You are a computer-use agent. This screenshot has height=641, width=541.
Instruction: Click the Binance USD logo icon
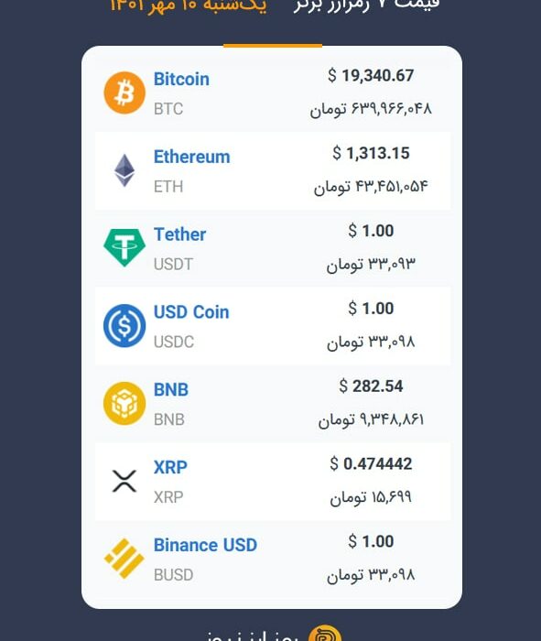click(x=124, y=559)
